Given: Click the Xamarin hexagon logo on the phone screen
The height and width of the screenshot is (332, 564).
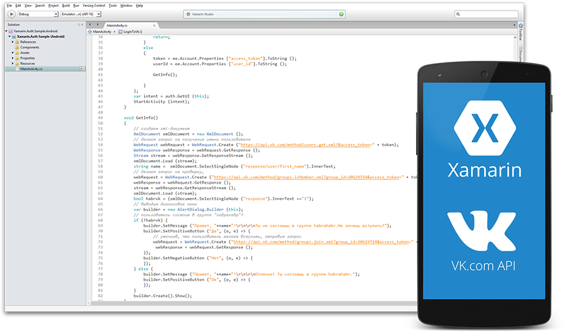Looking at the screenshot, I should tap(484, 128).
